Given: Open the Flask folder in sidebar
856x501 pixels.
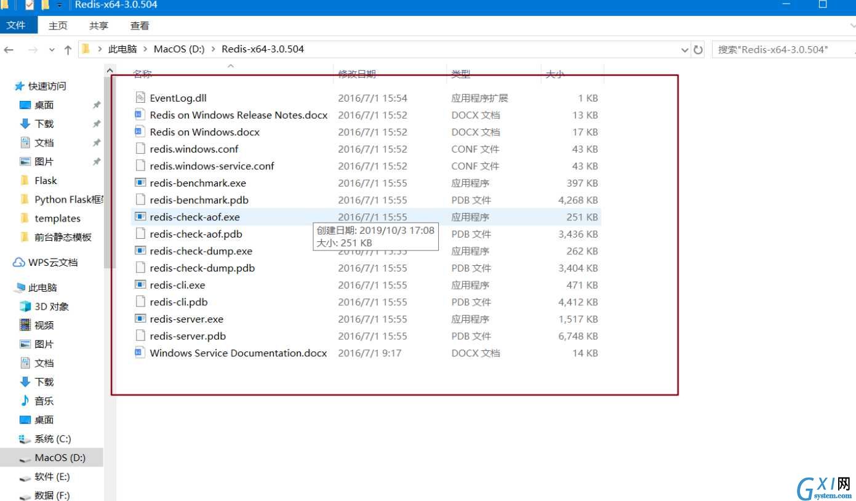Looking at the screenshot, I should (46, 181).
